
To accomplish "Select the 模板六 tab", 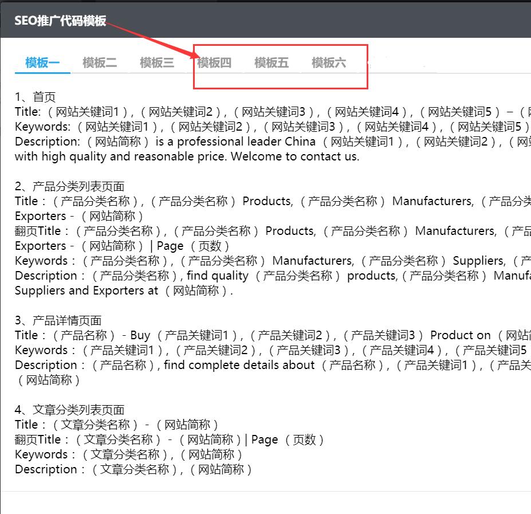I will coord(329,63).
